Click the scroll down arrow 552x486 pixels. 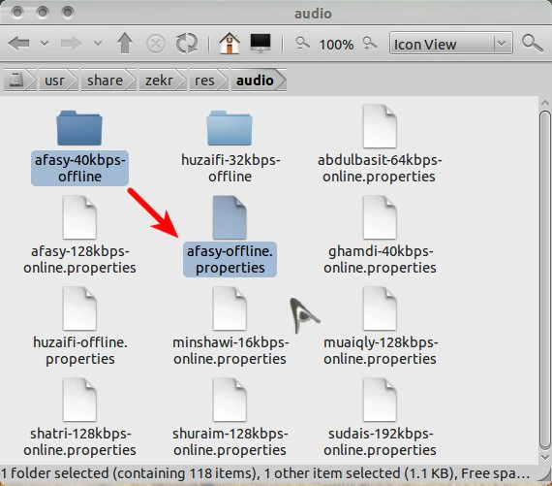[x=544, y=458]
